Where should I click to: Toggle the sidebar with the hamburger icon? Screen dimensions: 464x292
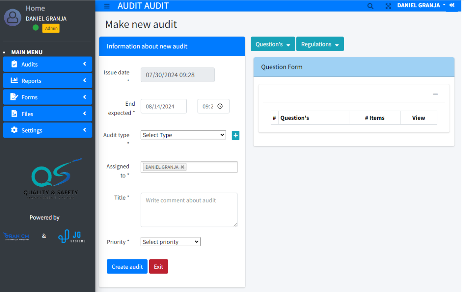point(107,6)
